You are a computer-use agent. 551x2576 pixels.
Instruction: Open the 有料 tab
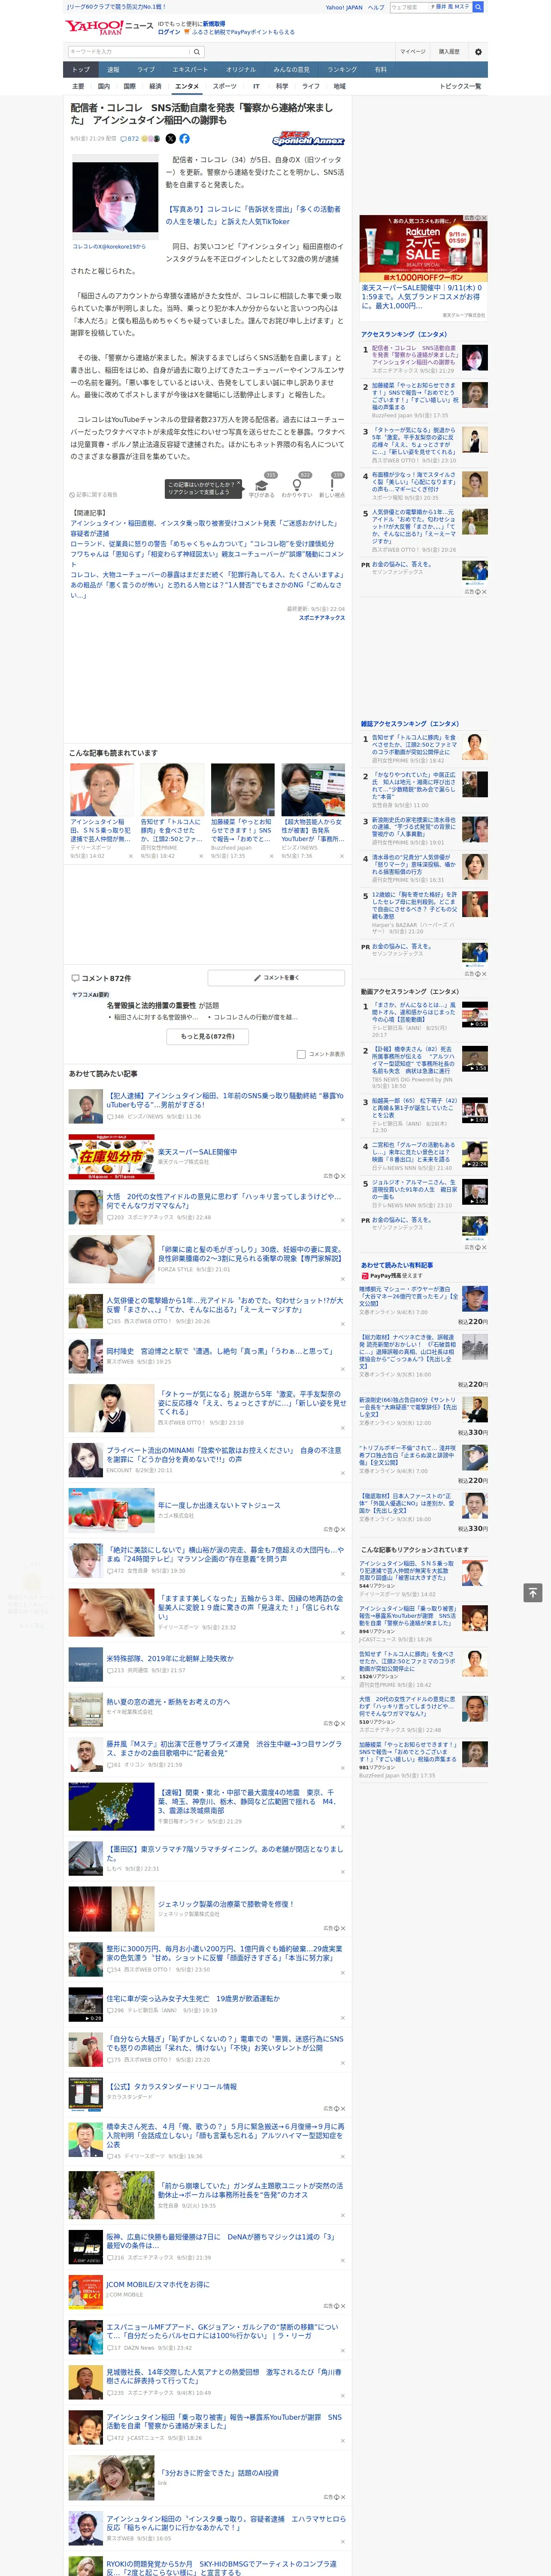tap(380, 70)
